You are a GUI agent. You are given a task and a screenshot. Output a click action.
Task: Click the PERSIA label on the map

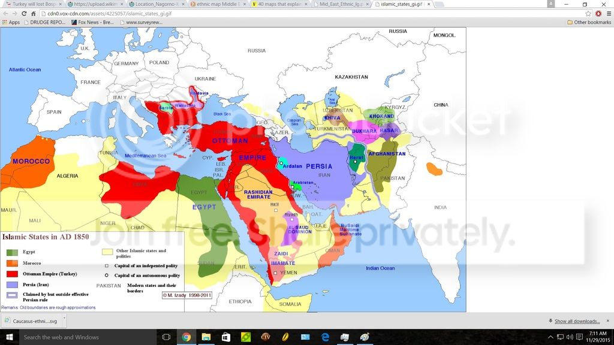(x=319, y=167)
